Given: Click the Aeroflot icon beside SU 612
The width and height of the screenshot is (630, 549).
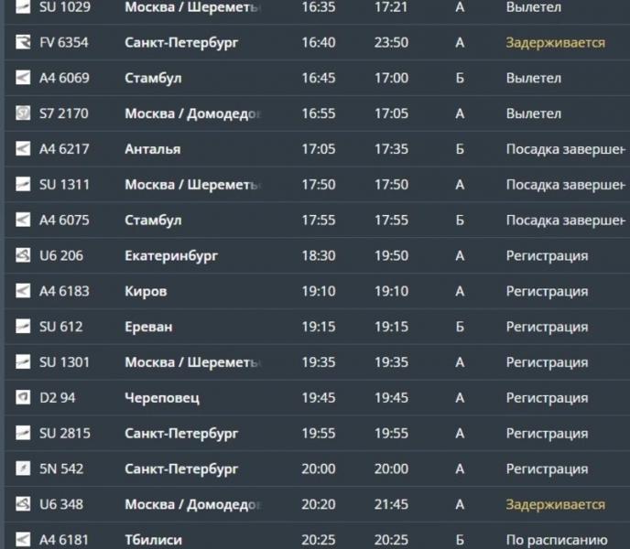Looking at the screenshot, I should (23, 327).
